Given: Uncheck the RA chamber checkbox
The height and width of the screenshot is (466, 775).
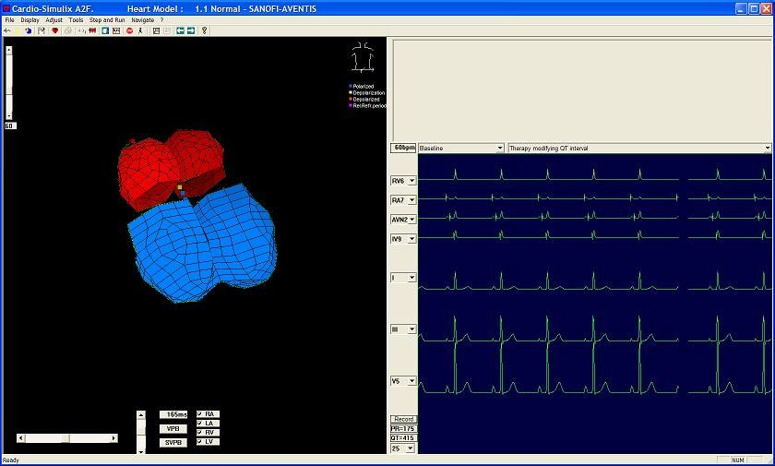Looking at the screenshot, I should tap(200, 414).
